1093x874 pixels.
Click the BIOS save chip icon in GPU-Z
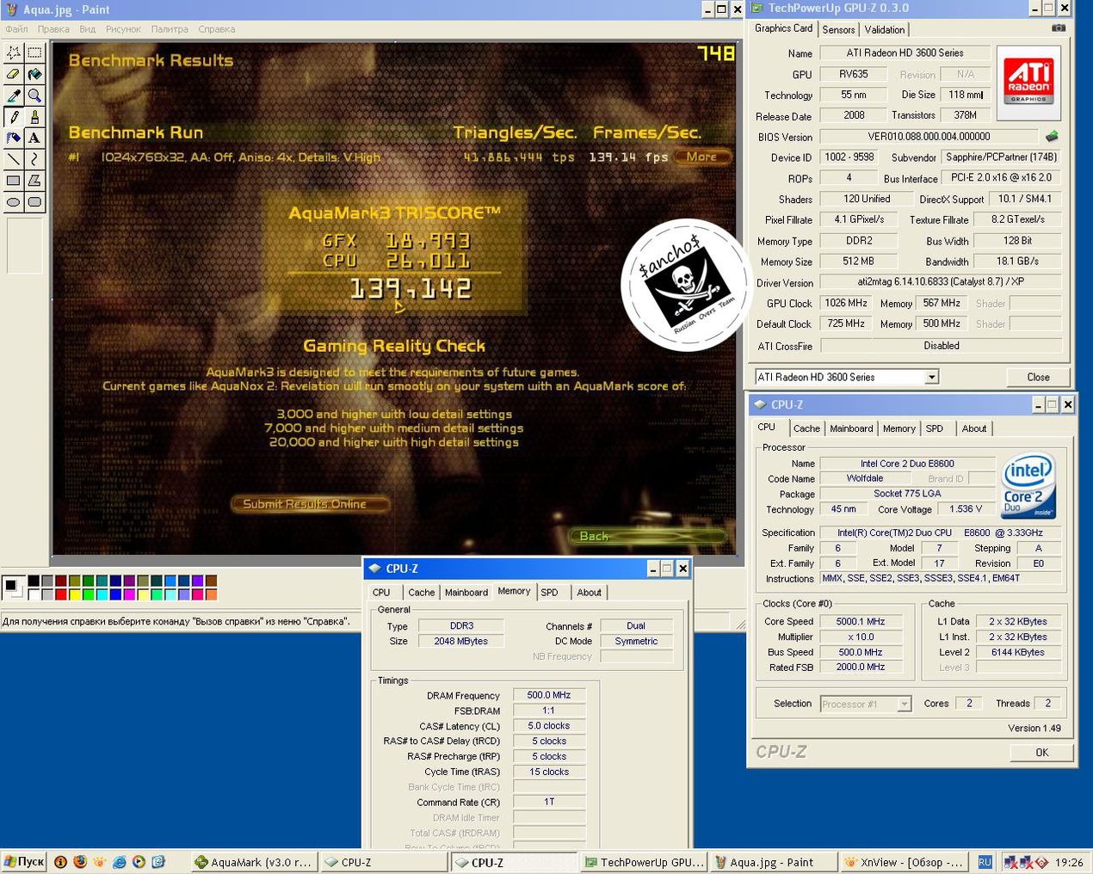click(1052, 136)
